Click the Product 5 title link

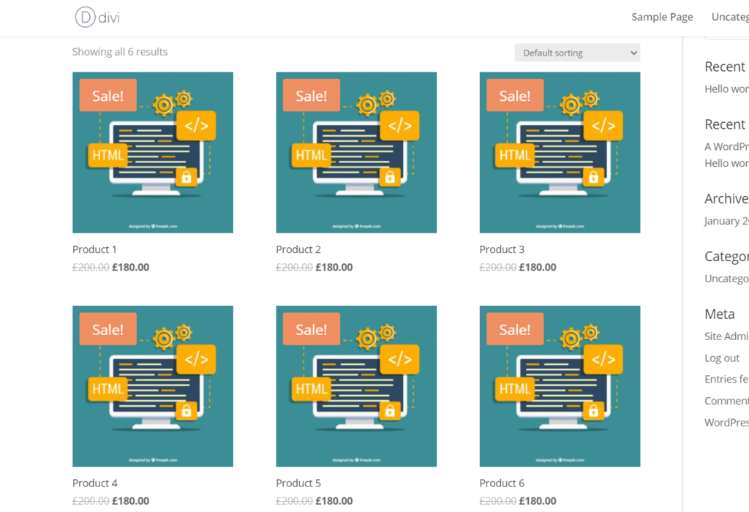click(298, 483)
